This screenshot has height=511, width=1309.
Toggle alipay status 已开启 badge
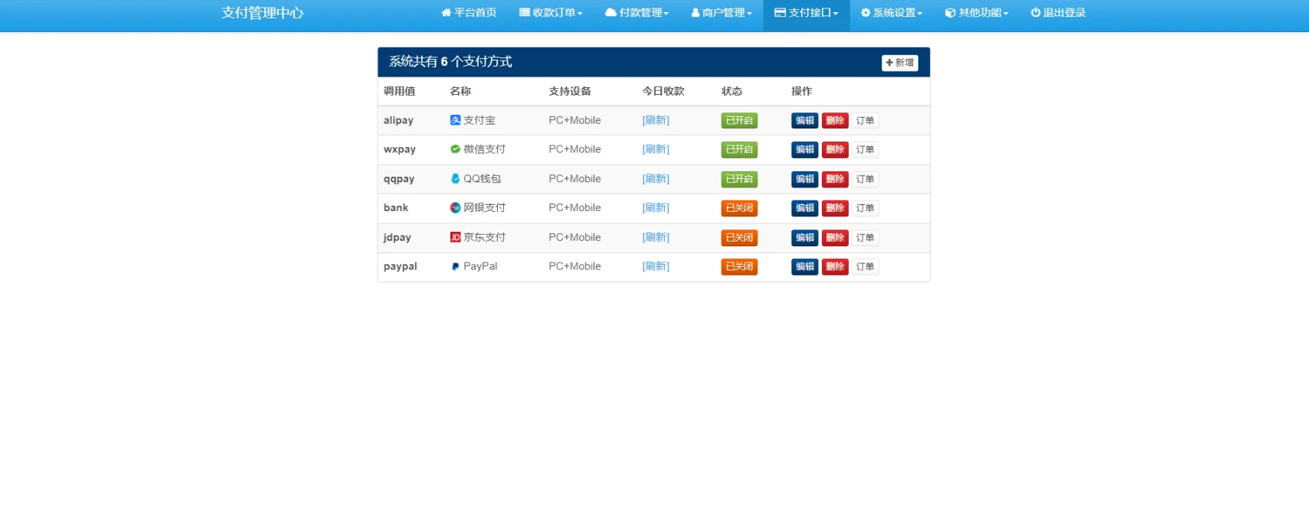(738, 121)
